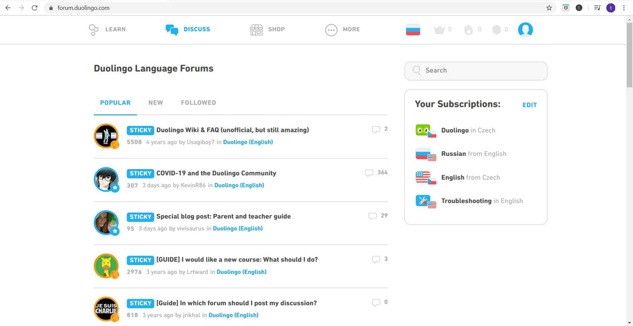The image size is (633, 326).
Task: Open Duolingo (English) link under vivisaurus post
Action: pyautogui.click(x=237, y=229)
